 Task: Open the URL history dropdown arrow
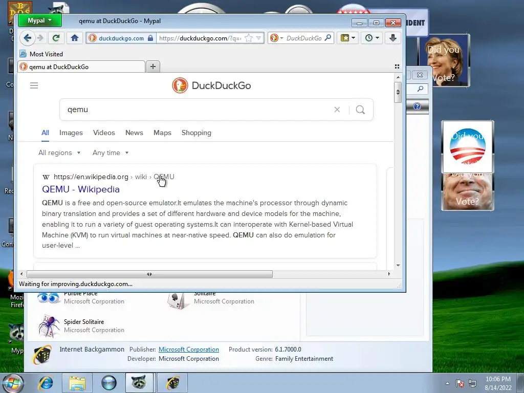tap(258, 38)
